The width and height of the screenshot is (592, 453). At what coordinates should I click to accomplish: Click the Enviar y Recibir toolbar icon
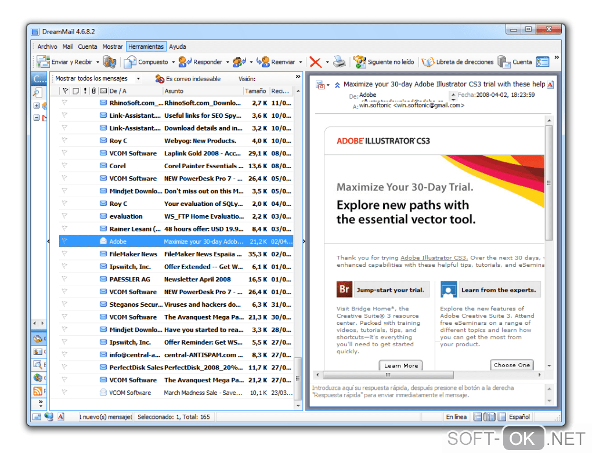(x=43, y=62)
